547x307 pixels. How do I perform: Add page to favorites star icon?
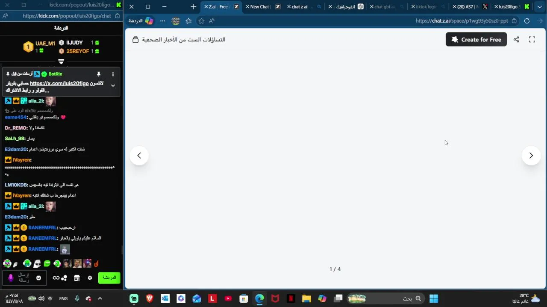(x=201, y=21)
